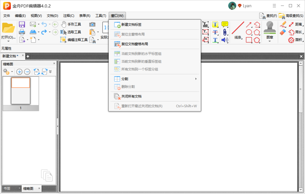This screenshot has width=305, height=194.
Task: Open the 编辑(E) menu
Action: coord(20,16)
